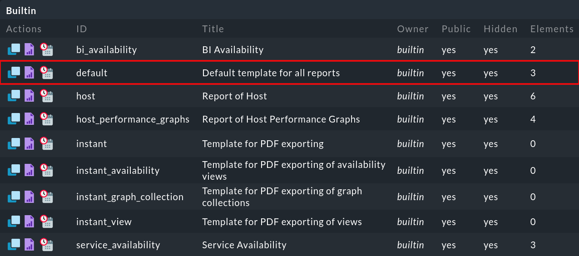Preview the service_availability report

click(x=30, y=245)
